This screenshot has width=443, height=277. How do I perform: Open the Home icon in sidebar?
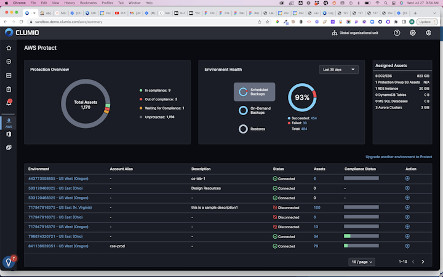pos(9,48)
